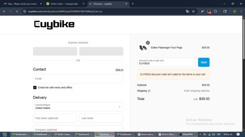Close the Verify Codes SimplyCodes tab

click(x=83, y=4)
